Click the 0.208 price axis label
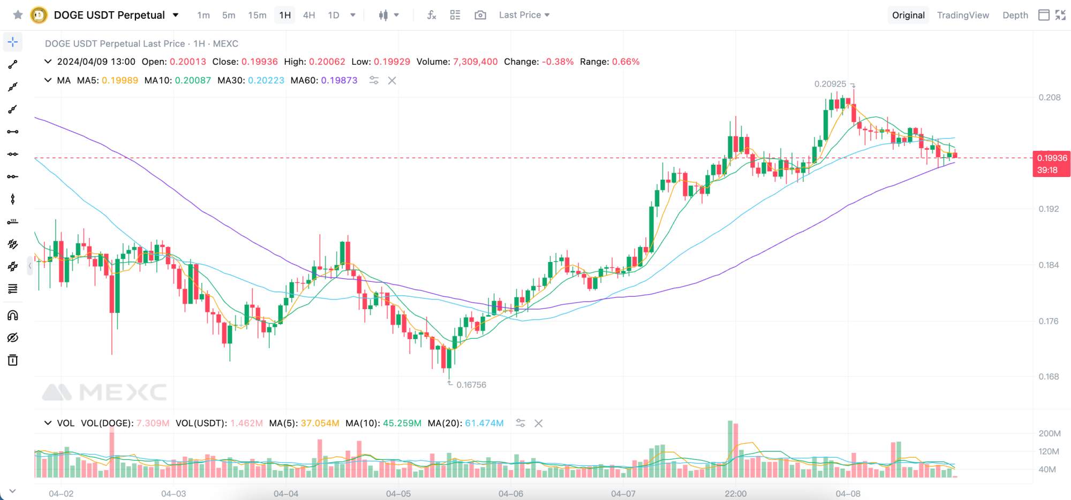This screenshot has height=500, width=1071. 1049,97
